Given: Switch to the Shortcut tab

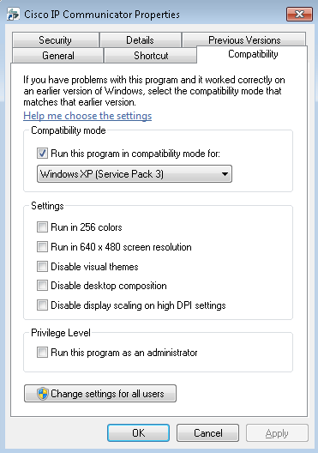Looking at the screenshot, I should [x=151, y=56].
